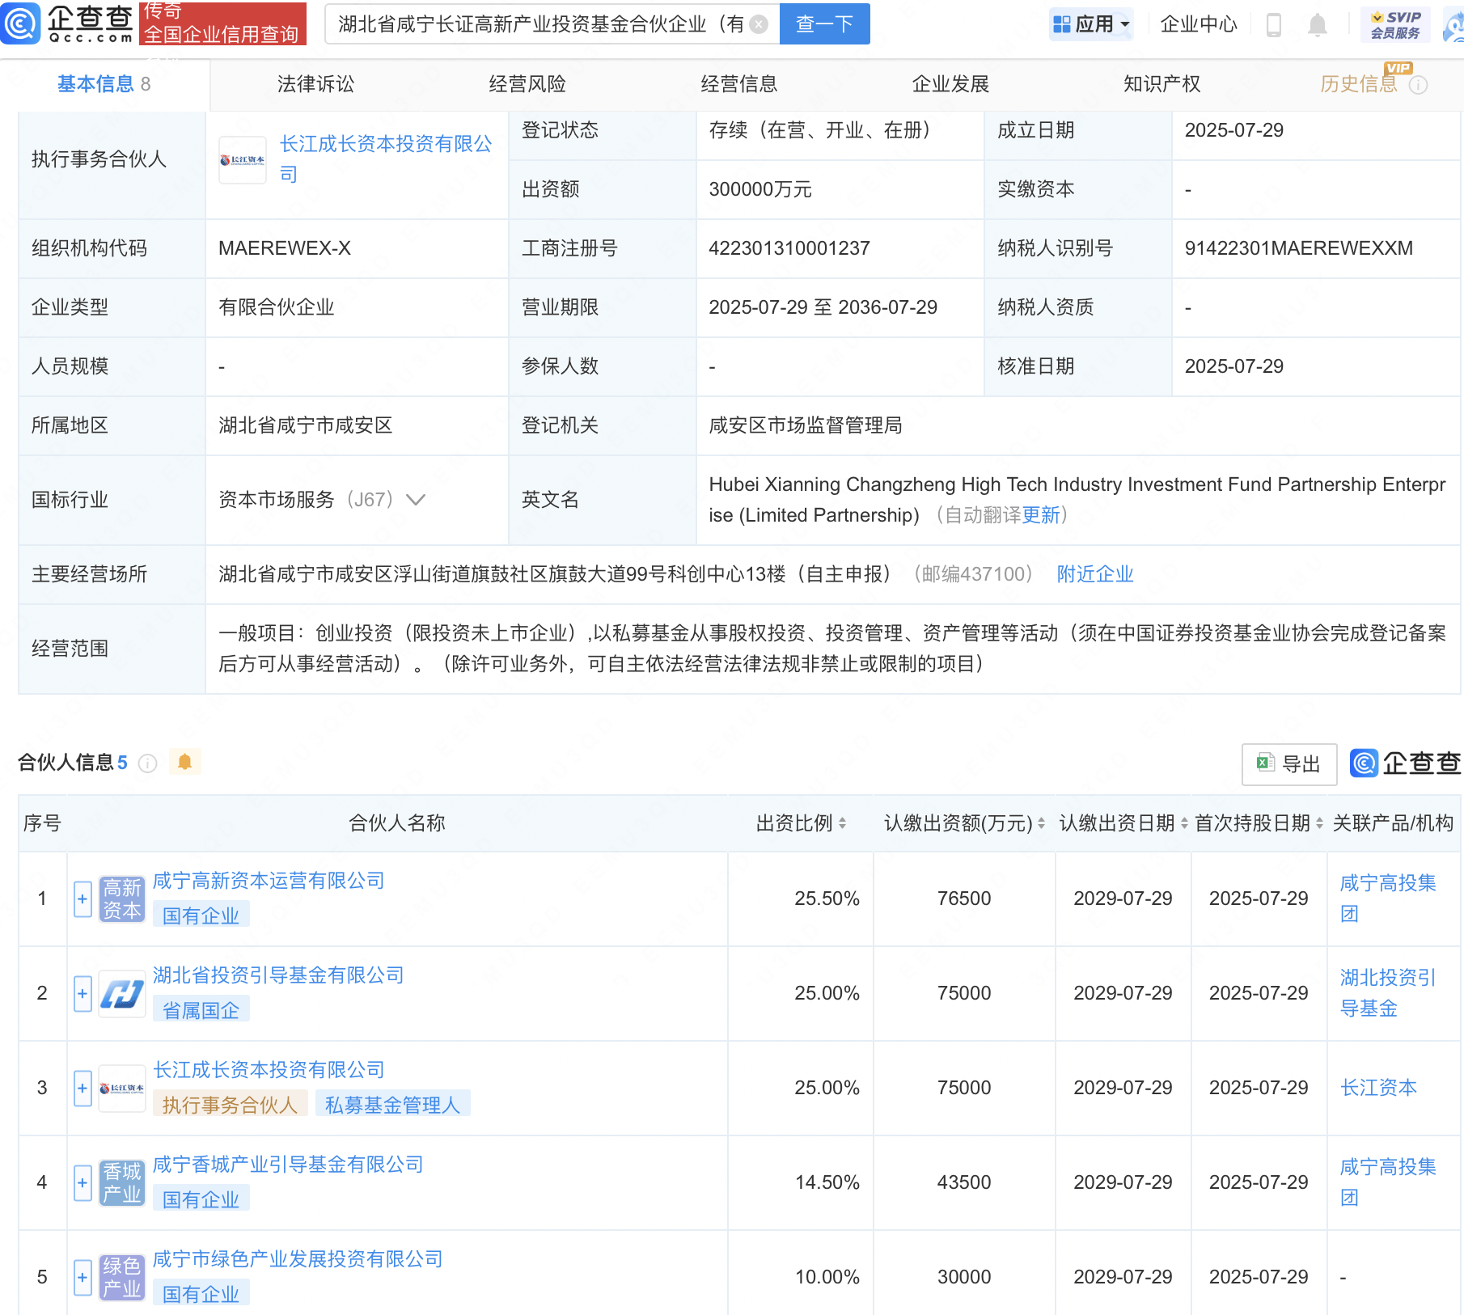The width and height of the screenshot is (1464, 1315).
Task: Expand partner row for 咸宁高新资本运营有限公司
Action: coord(83,899)
